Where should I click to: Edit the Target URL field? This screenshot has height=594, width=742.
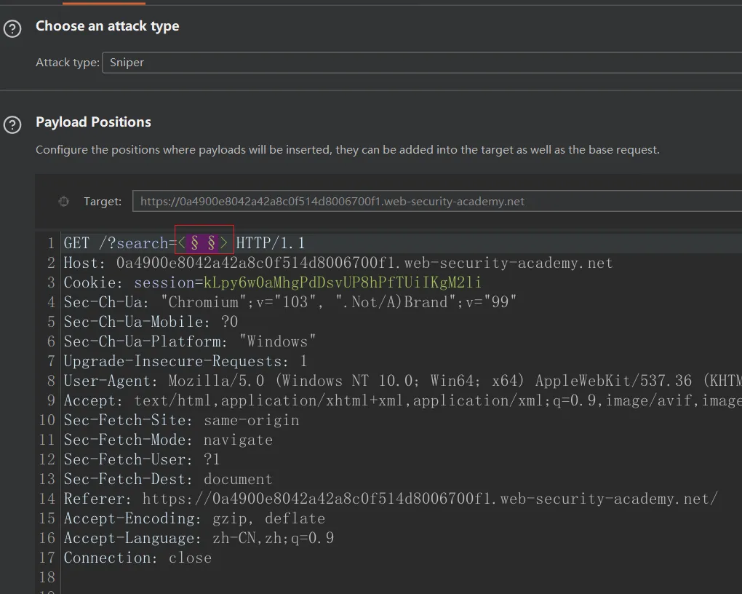click(436, 202)
